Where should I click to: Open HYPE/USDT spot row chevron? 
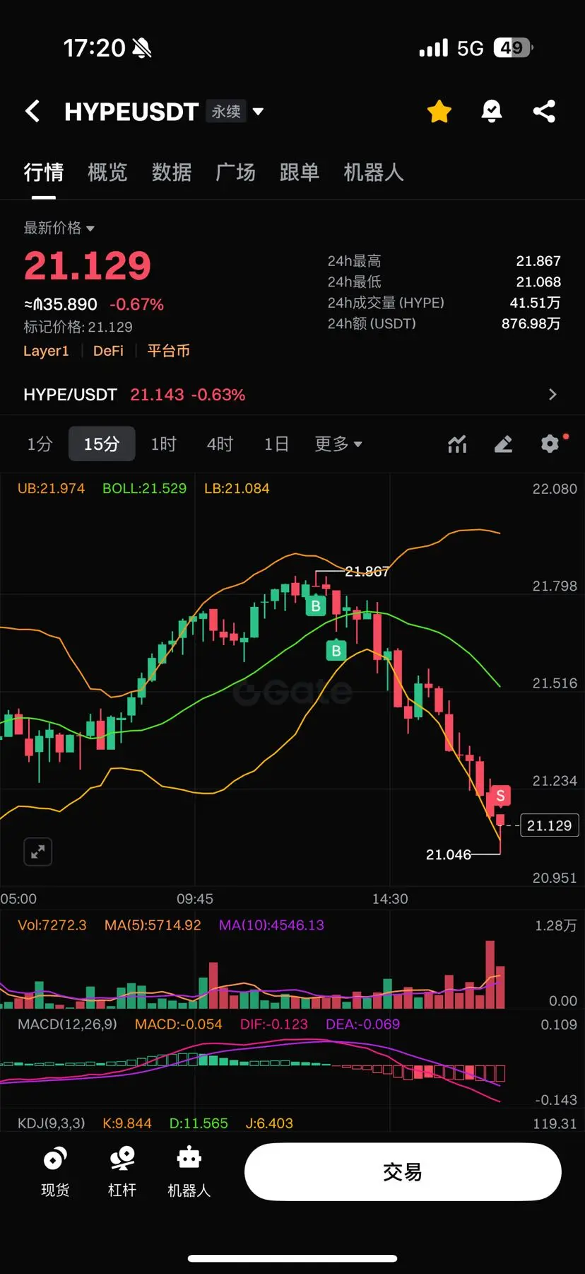pyautogui.click(x=552, y=395)
